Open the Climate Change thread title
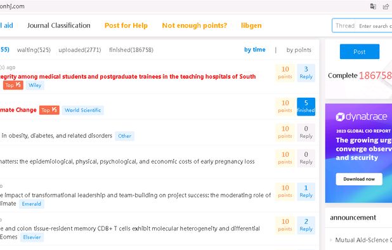This screenshot has width=392, height=250. pyautogui.click(x=18, y=110)
